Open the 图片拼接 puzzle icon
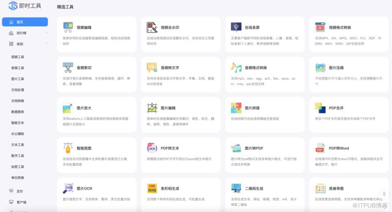 [236, 108]
